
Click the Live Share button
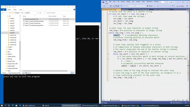coord(180,6)
